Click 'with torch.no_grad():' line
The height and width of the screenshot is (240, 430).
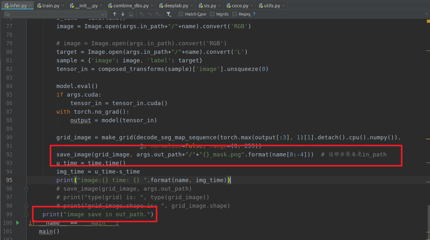tap(93, 112)
